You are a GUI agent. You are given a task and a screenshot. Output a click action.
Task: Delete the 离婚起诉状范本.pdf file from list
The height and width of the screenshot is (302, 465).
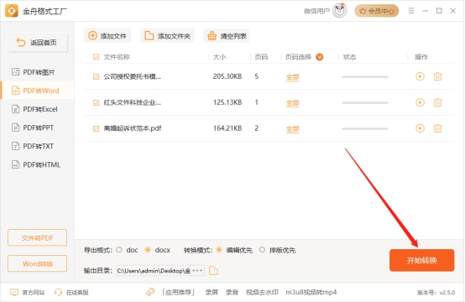(x=437, y=128)
